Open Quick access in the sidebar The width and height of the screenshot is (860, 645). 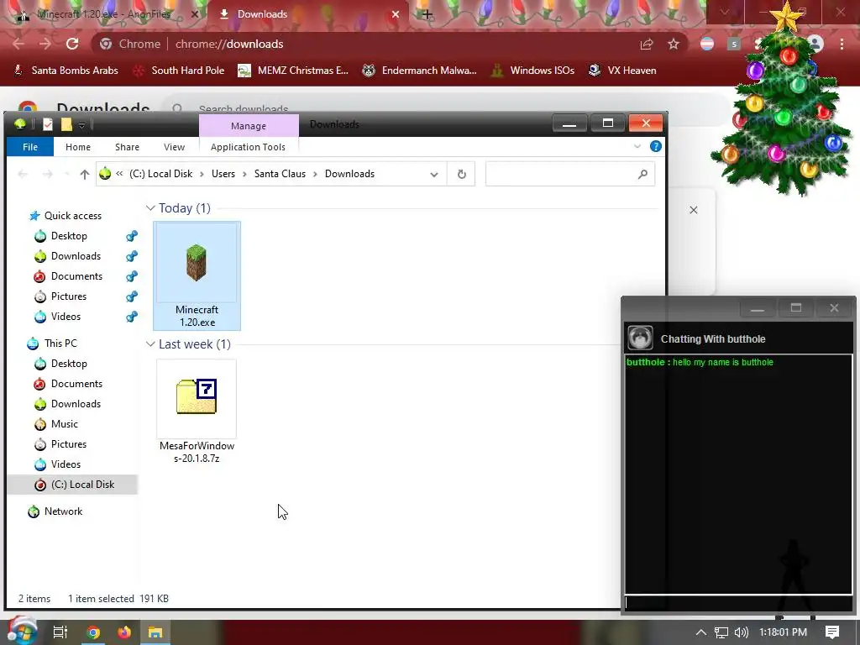coord(72,216)
